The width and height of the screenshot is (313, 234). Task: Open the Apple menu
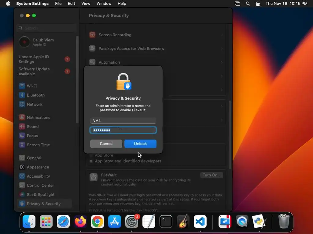(x=8, y=4)
